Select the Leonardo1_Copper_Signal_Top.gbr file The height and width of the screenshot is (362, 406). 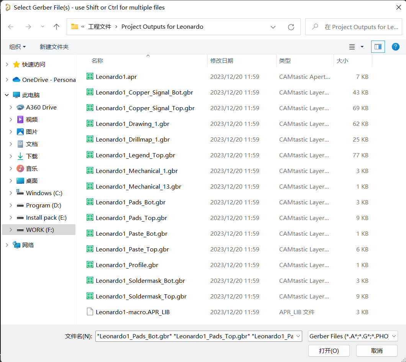pos(145,108)
